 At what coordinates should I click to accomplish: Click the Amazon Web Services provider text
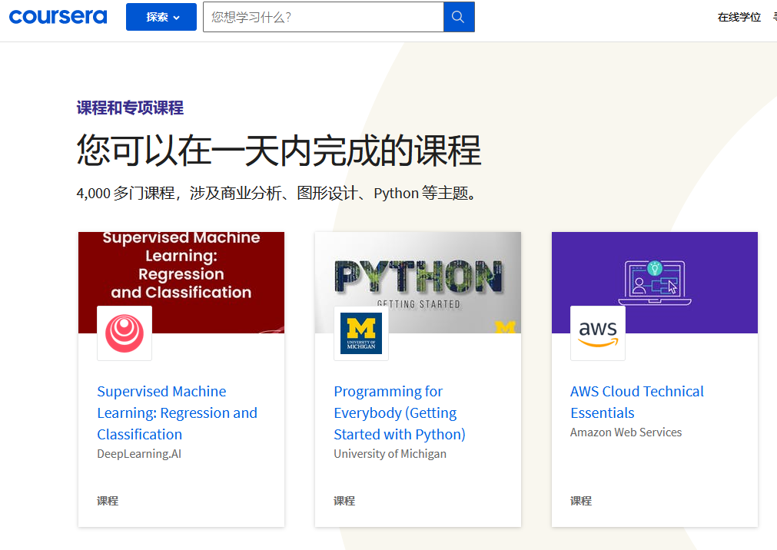tap(626, 432)
